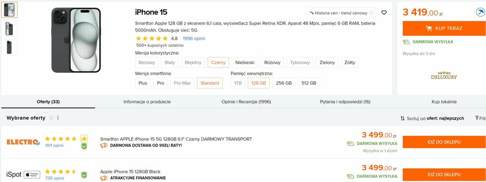Open the Opinie i Recenzje tab
The height and width of the screenshot is (182, 486).
(246, 102)
